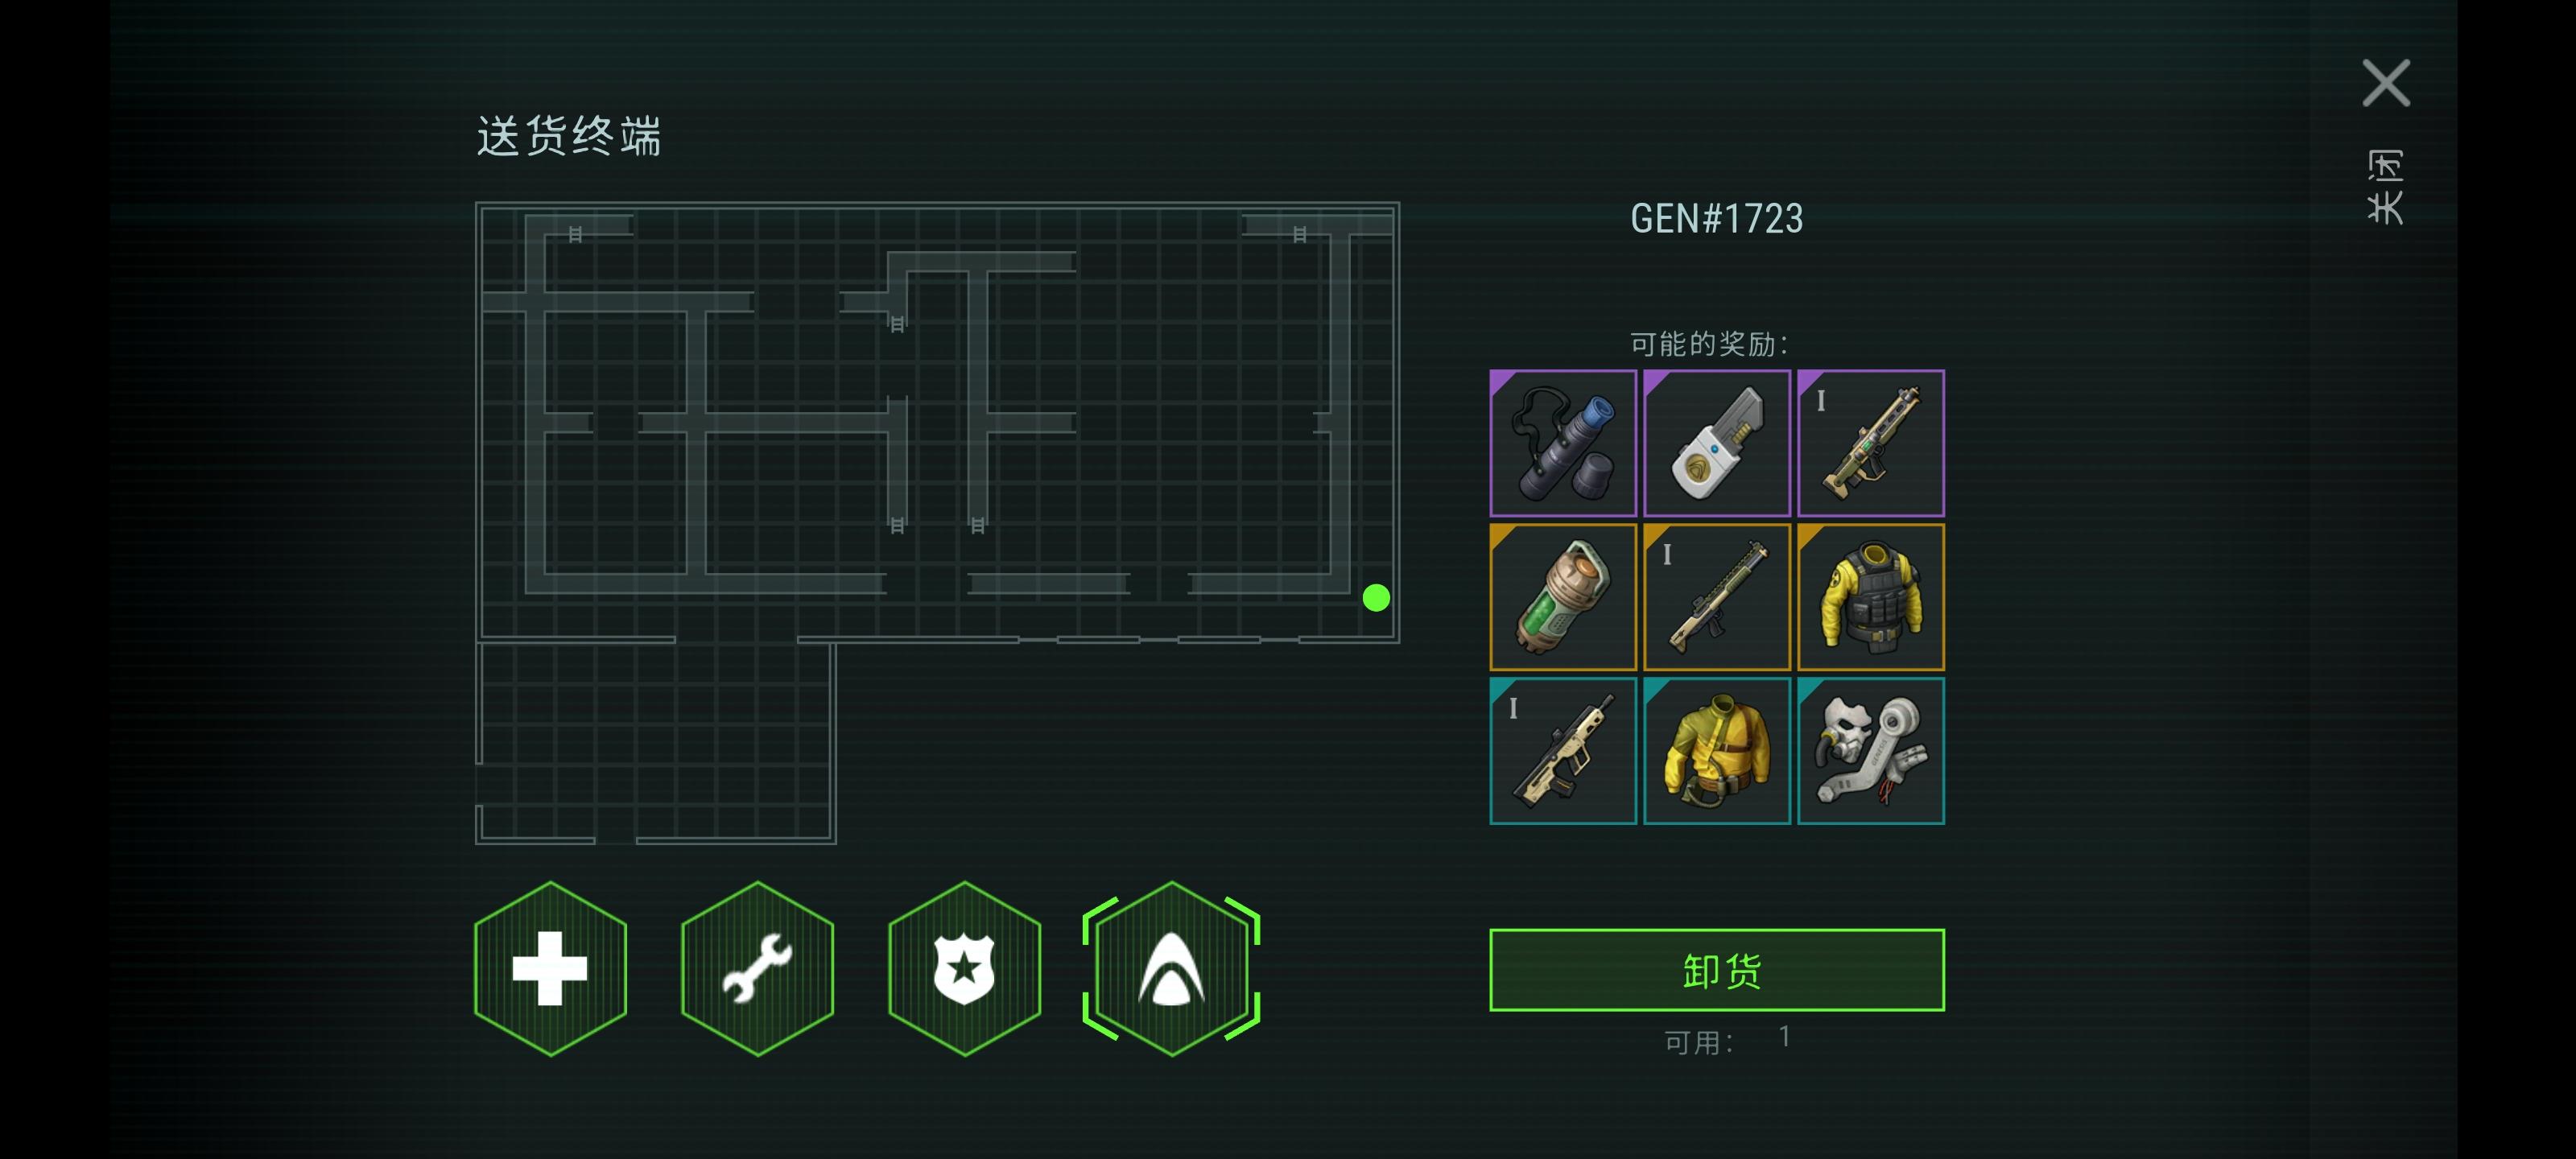The height and width of the screenshot is (1159, 2576).
Task: Close the delivery terminal with X
Action: 2386,83
